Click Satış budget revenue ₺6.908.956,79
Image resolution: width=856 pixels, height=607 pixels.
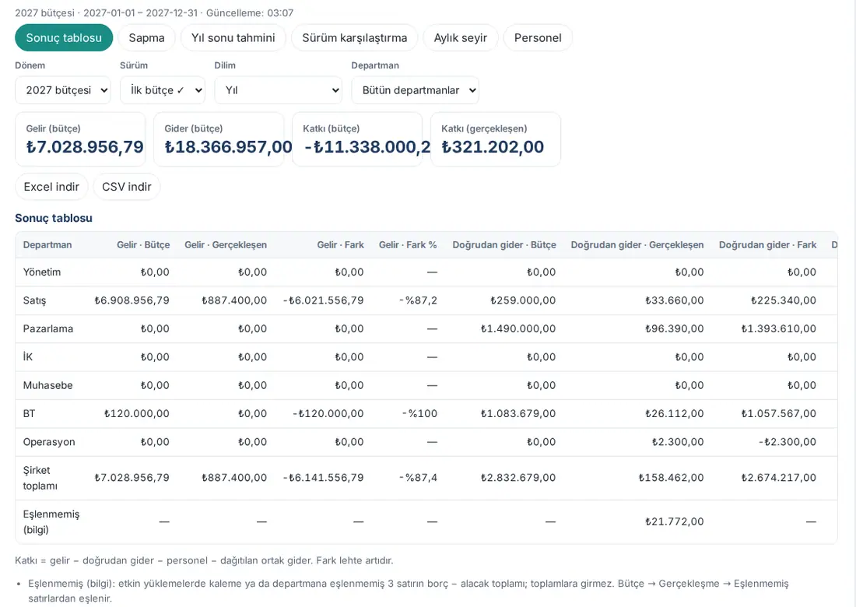(132, 300)
